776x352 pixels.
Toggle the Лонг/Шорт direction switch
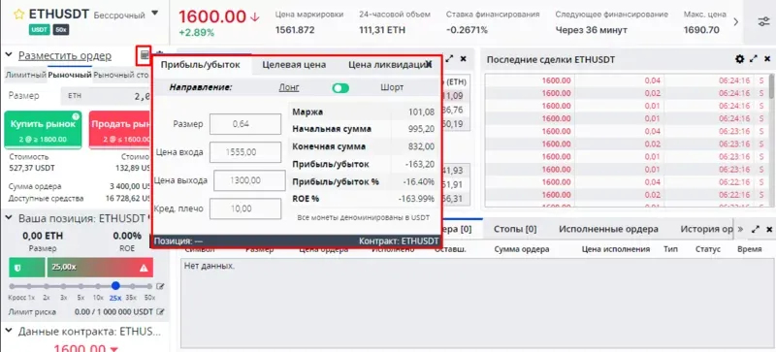[340, 88]
